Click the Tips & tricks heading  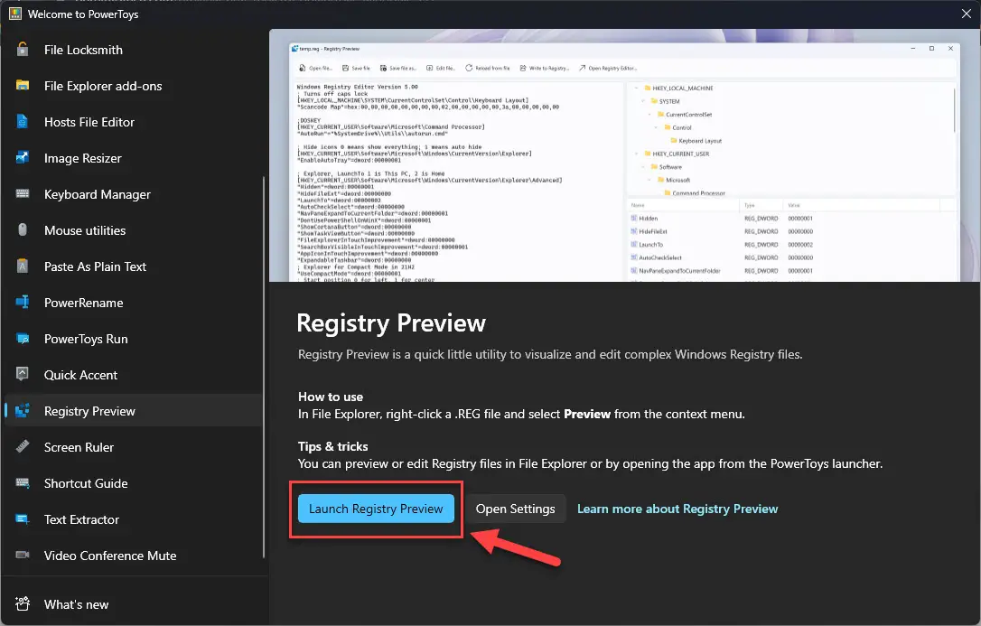332,446
